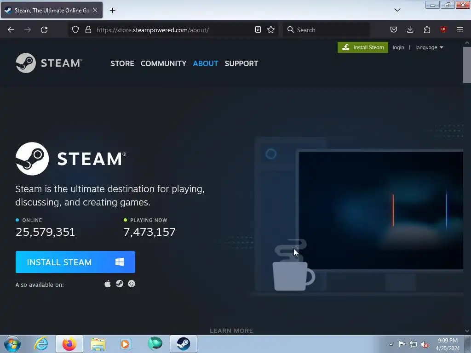Close the Steam browser tab

coord(95,10)
